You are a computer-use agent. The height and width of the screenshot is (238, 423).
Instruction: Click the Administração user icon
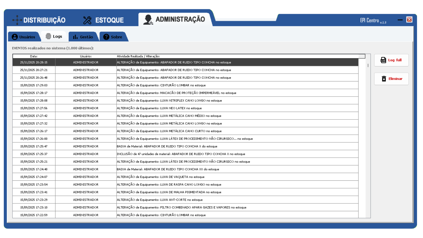(148, 20)
